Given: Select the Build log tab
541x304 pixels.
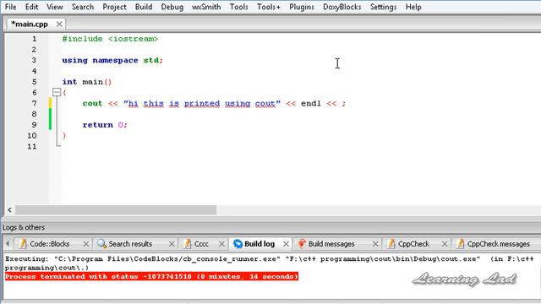Looking at the screenshot, I should click(260, 244).
